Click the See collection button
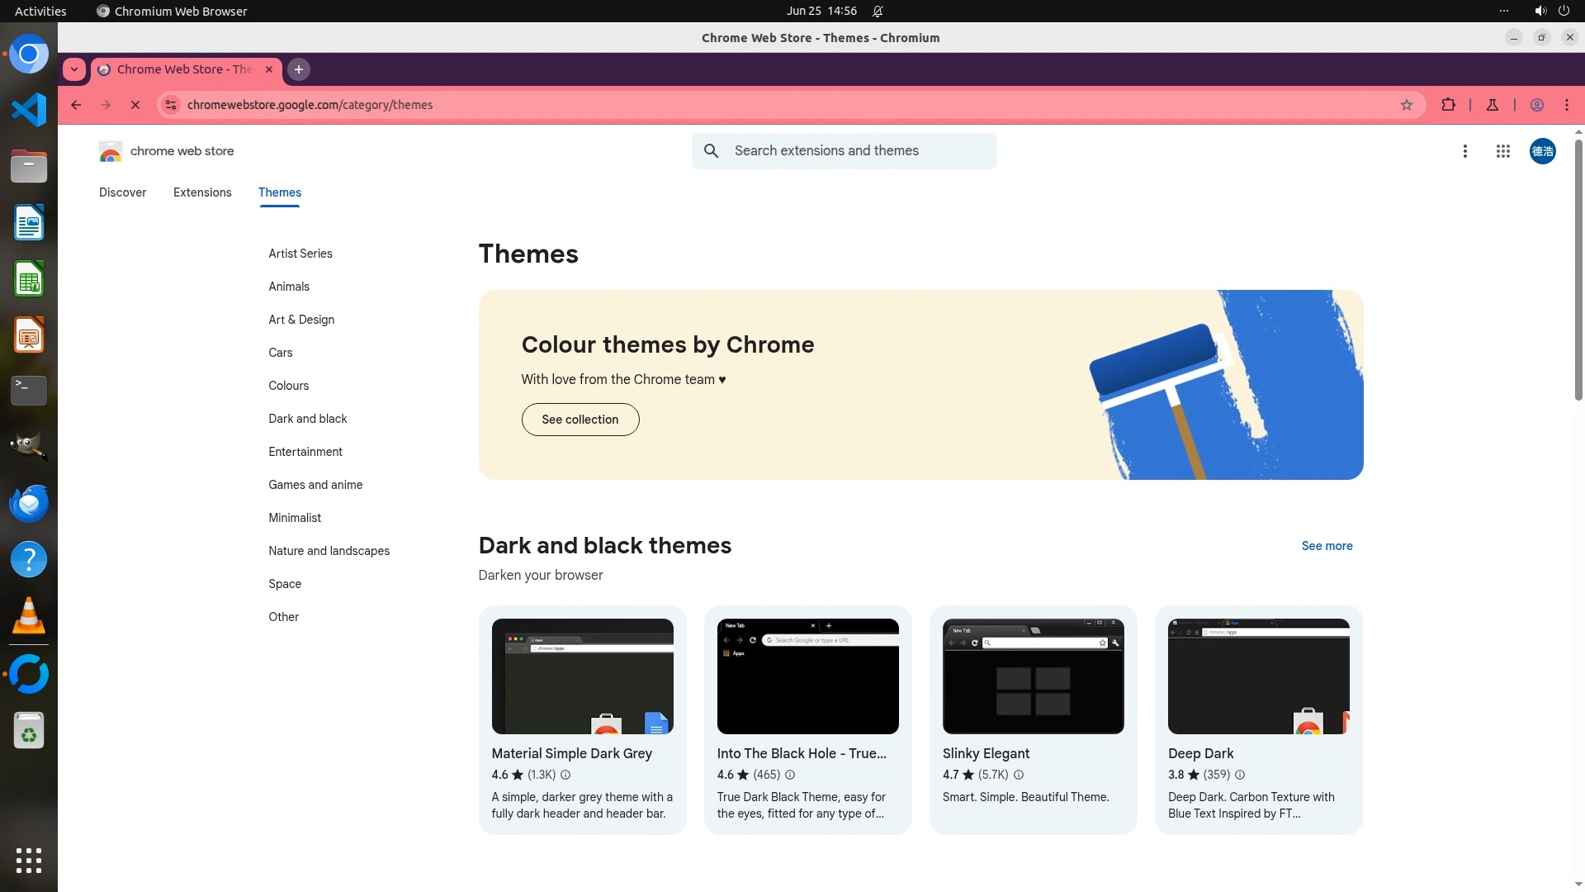 point(580,420)
